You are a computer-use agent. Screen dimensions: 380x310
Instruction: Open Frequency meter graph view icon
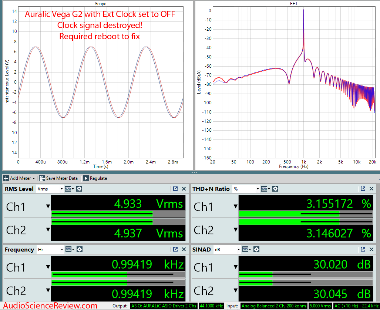70,249
